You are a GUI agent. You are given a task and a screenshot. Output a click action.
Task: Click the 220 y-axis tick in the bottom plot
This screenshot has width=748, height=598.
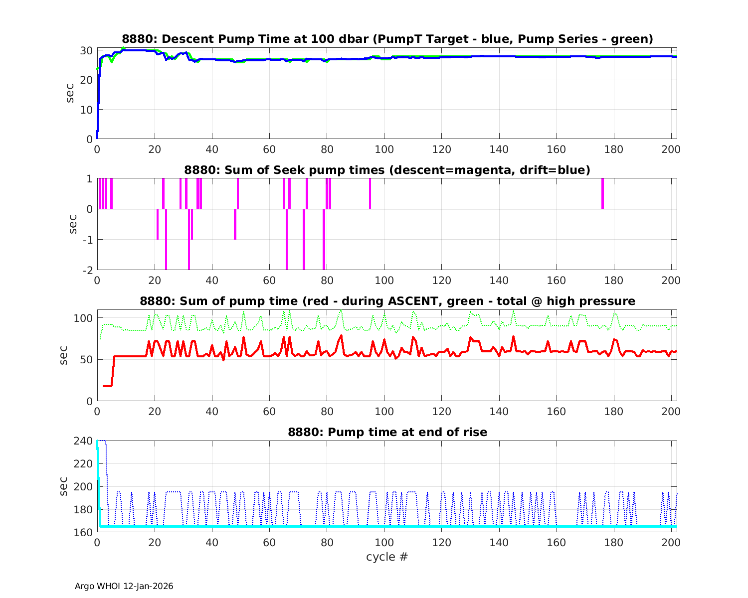[x=84, y=464]
